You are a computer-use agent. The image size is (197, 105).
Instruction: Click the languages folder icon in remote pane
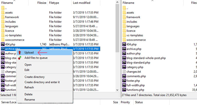124,26
